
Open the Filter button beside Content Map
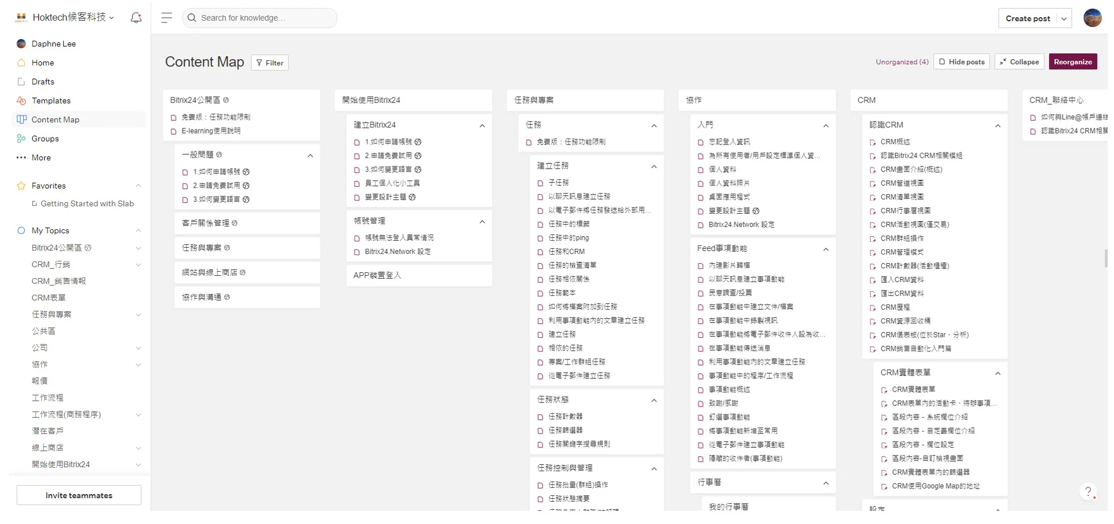pyautogui.click(x=270, y=62)
